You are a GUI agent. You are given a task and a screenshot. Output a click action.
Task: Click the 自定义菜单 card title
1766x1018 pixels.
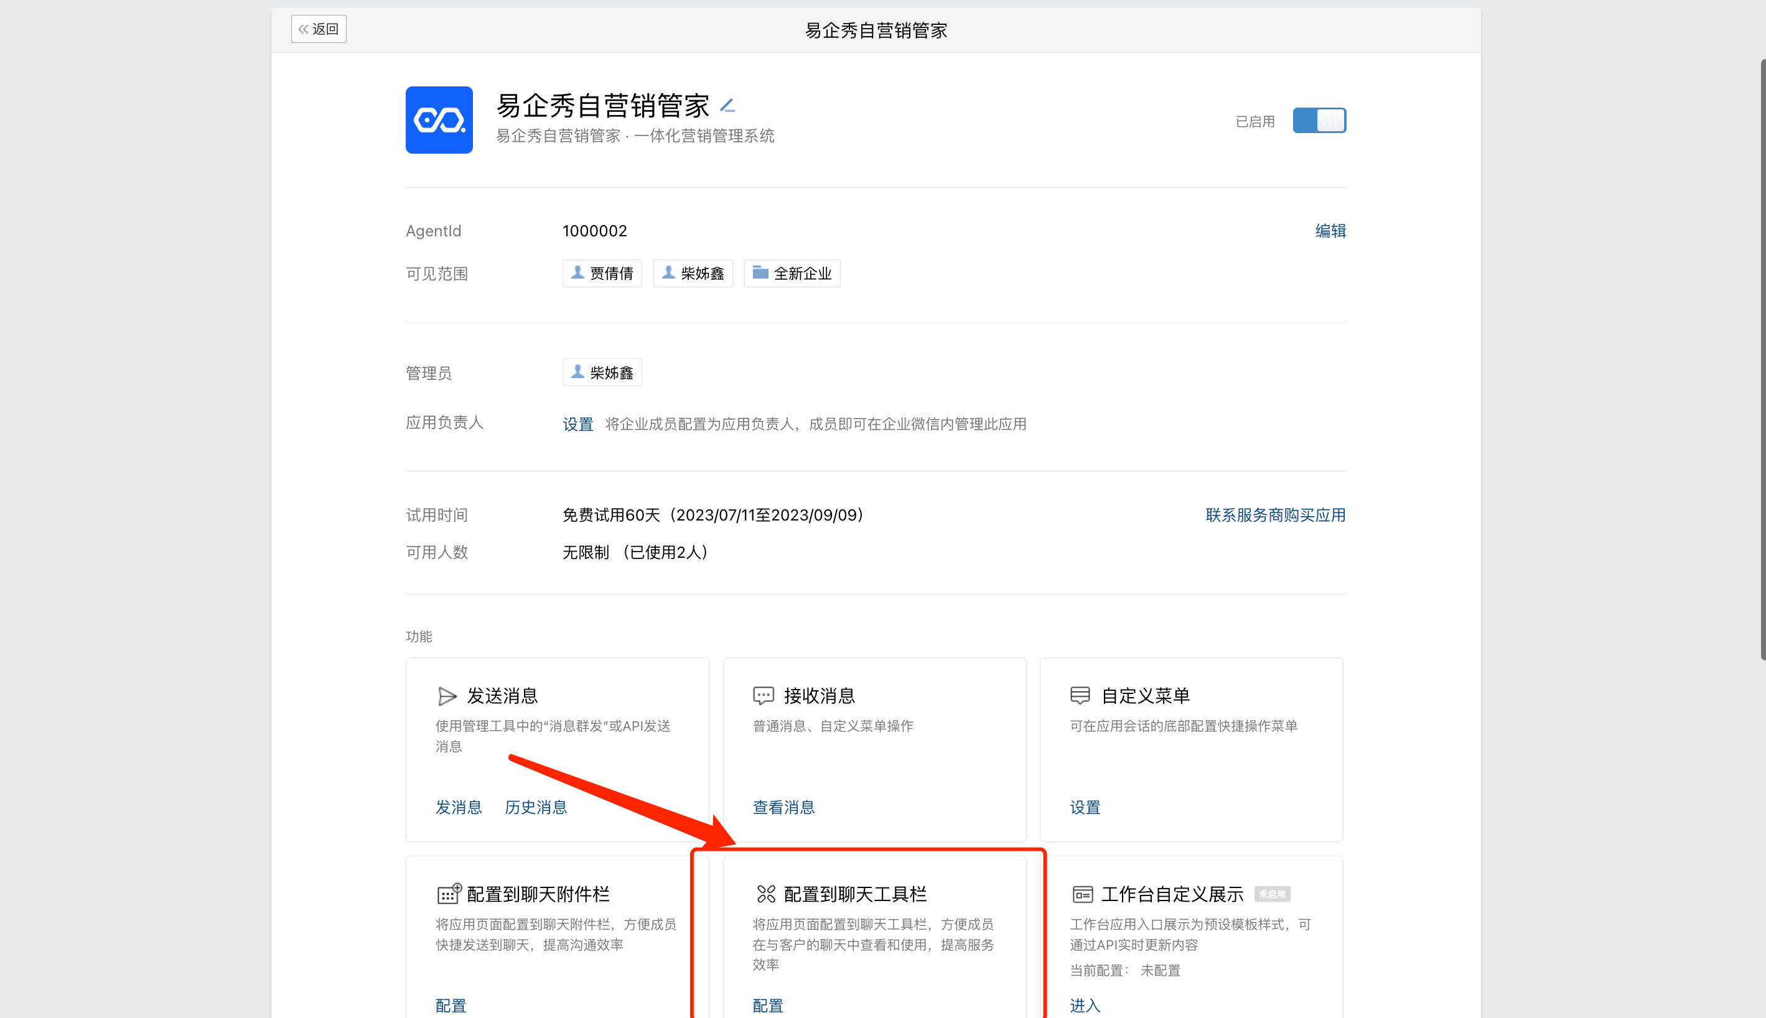pos(1145,696)
